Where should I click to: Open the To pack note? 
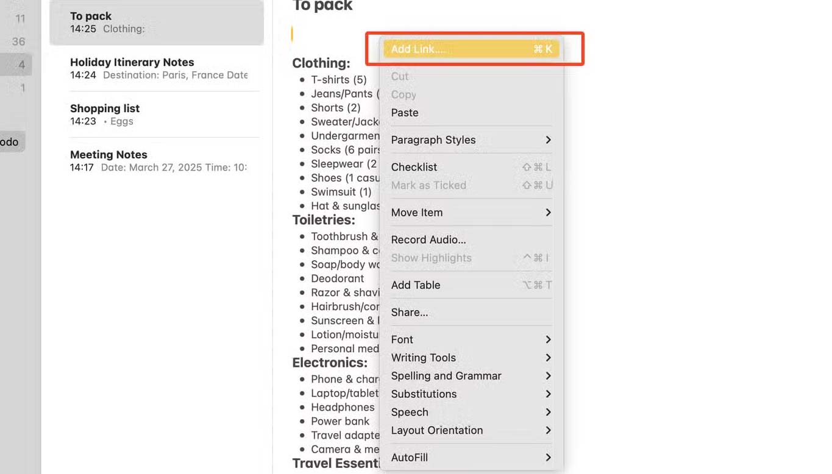pyautogui.click(x=155, y=23)
